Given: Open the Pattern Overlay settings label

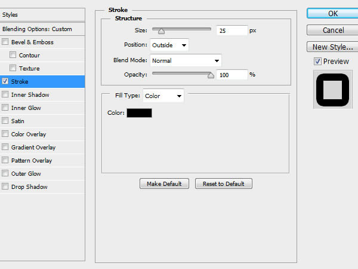Looking at the screenshot, I should [x=32, y=161].
